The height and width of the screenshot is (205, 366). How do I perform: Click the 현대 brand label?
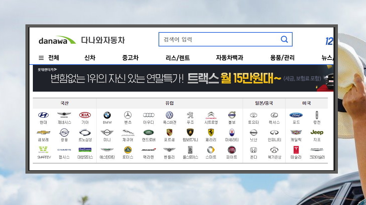coord(44,122)
